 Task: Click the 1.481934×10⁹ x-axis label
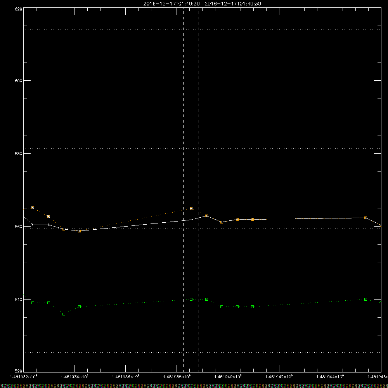pos(74,377)
